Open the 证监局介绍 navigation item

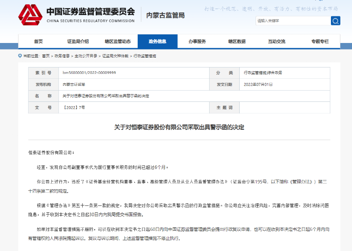point(78,41)
